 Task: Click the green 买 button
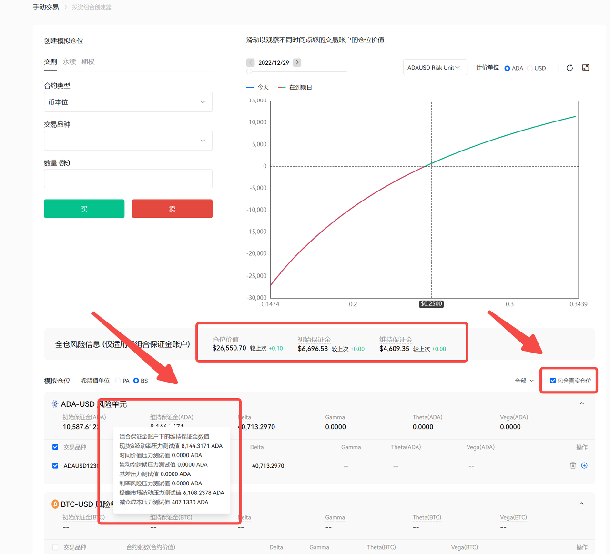84,209
